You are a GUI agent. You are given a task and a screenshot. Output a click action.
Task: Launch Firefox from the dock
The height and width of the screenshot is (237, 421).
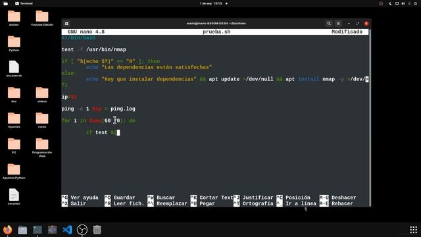(x=7, y=230)
